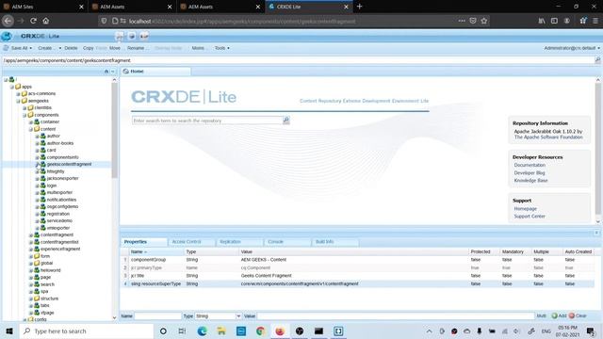Screen dimensions: 603x339
Task: Select the login component node
Action: pos(52,186)
